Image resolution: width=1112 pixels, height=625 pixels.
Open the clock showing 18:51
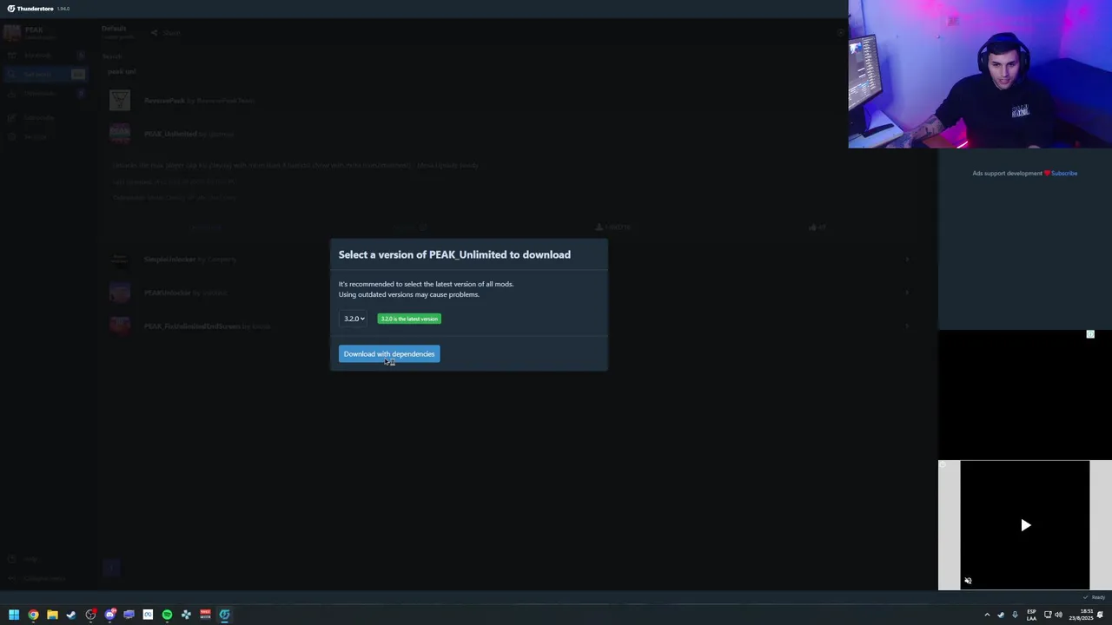1082,615
